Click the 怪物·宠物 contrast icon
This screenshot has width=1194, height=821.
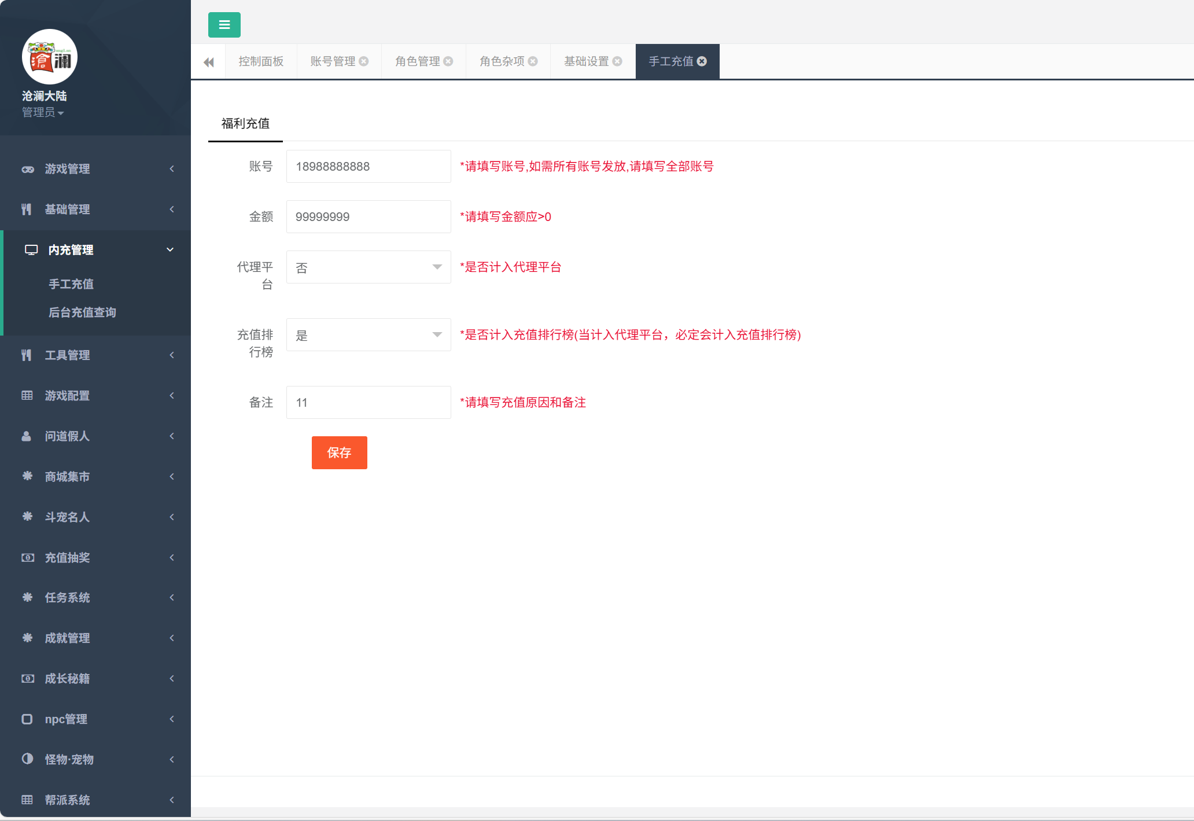point(27,759)
